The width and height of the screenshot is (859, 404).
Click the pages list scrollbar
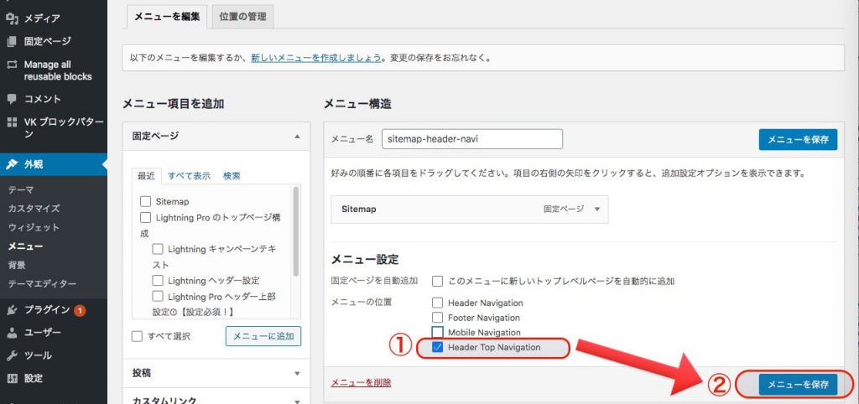(x=296, y=231)
